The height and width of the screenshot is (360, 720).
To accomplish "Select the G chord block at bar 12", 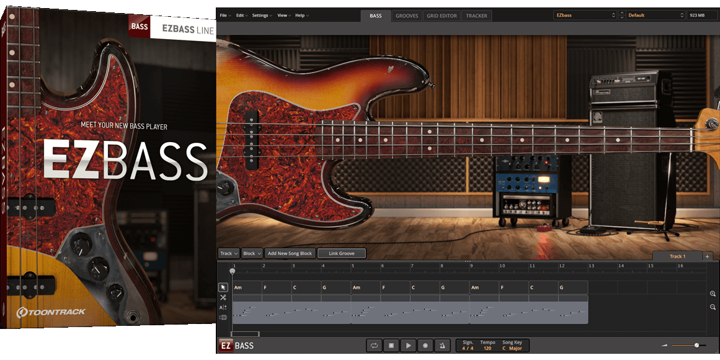I will [574, 288].
